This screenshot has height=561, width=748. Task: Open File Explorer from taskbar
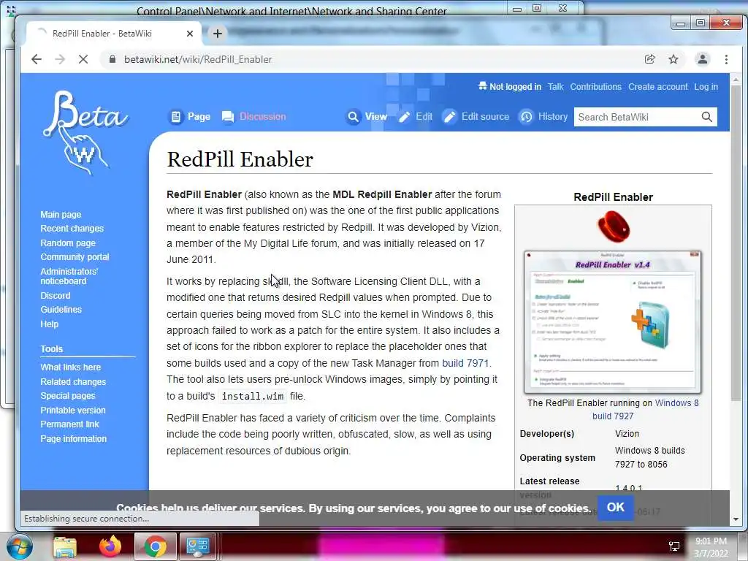[x=65, y=546]
